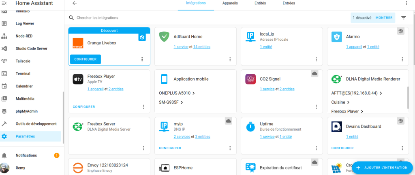The image size is (415, 175).
Task: Open the three-dot menu on Freebox Player card
Action: tap(143, 106)
